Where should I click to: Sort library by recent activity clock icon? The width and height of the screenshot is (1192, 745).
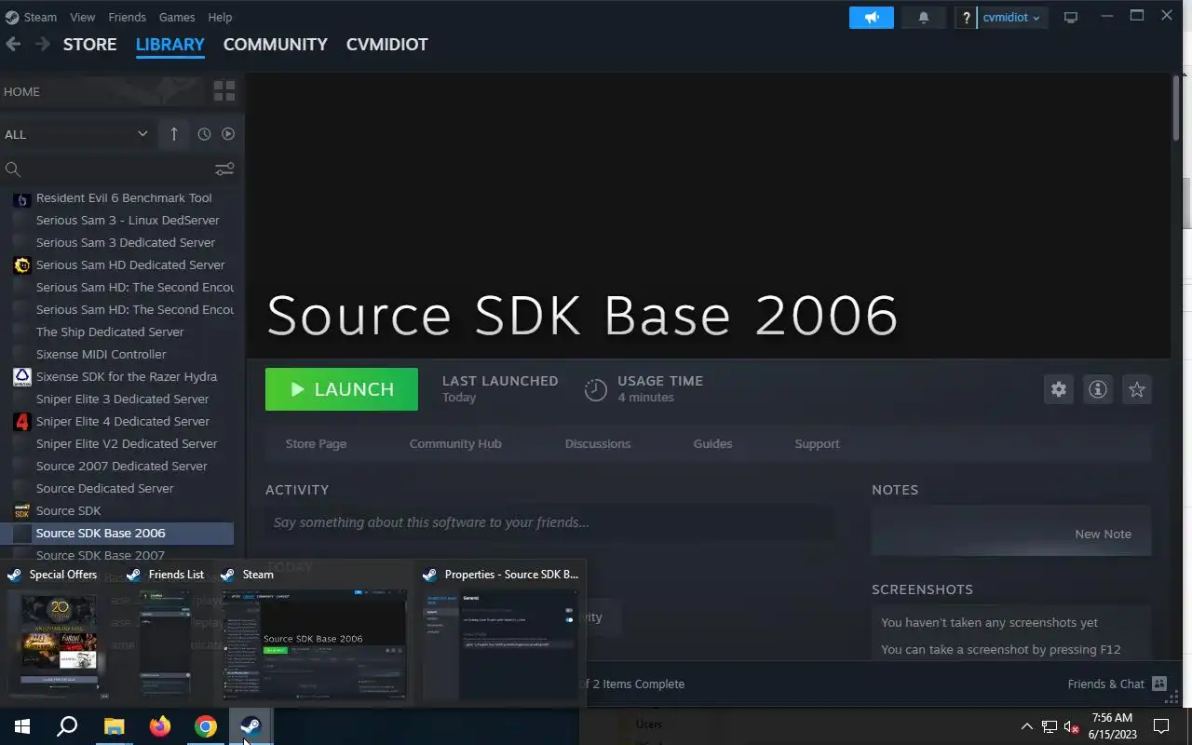[x=204, y=134]
